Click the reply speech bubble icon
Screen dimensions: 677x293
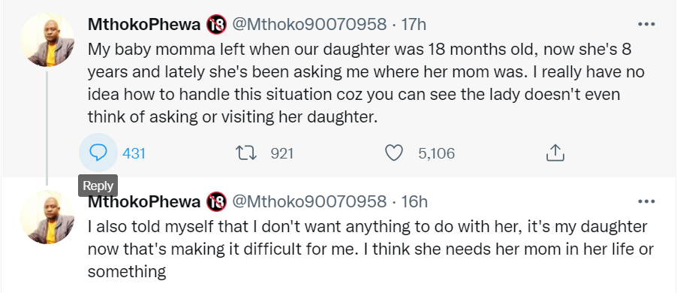(x=98, y=153)
